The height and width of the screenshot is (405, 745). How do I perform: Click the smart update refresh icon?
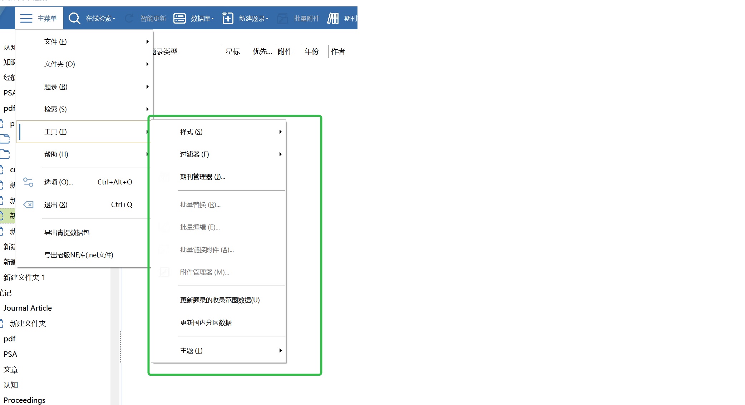pos(129,18)
